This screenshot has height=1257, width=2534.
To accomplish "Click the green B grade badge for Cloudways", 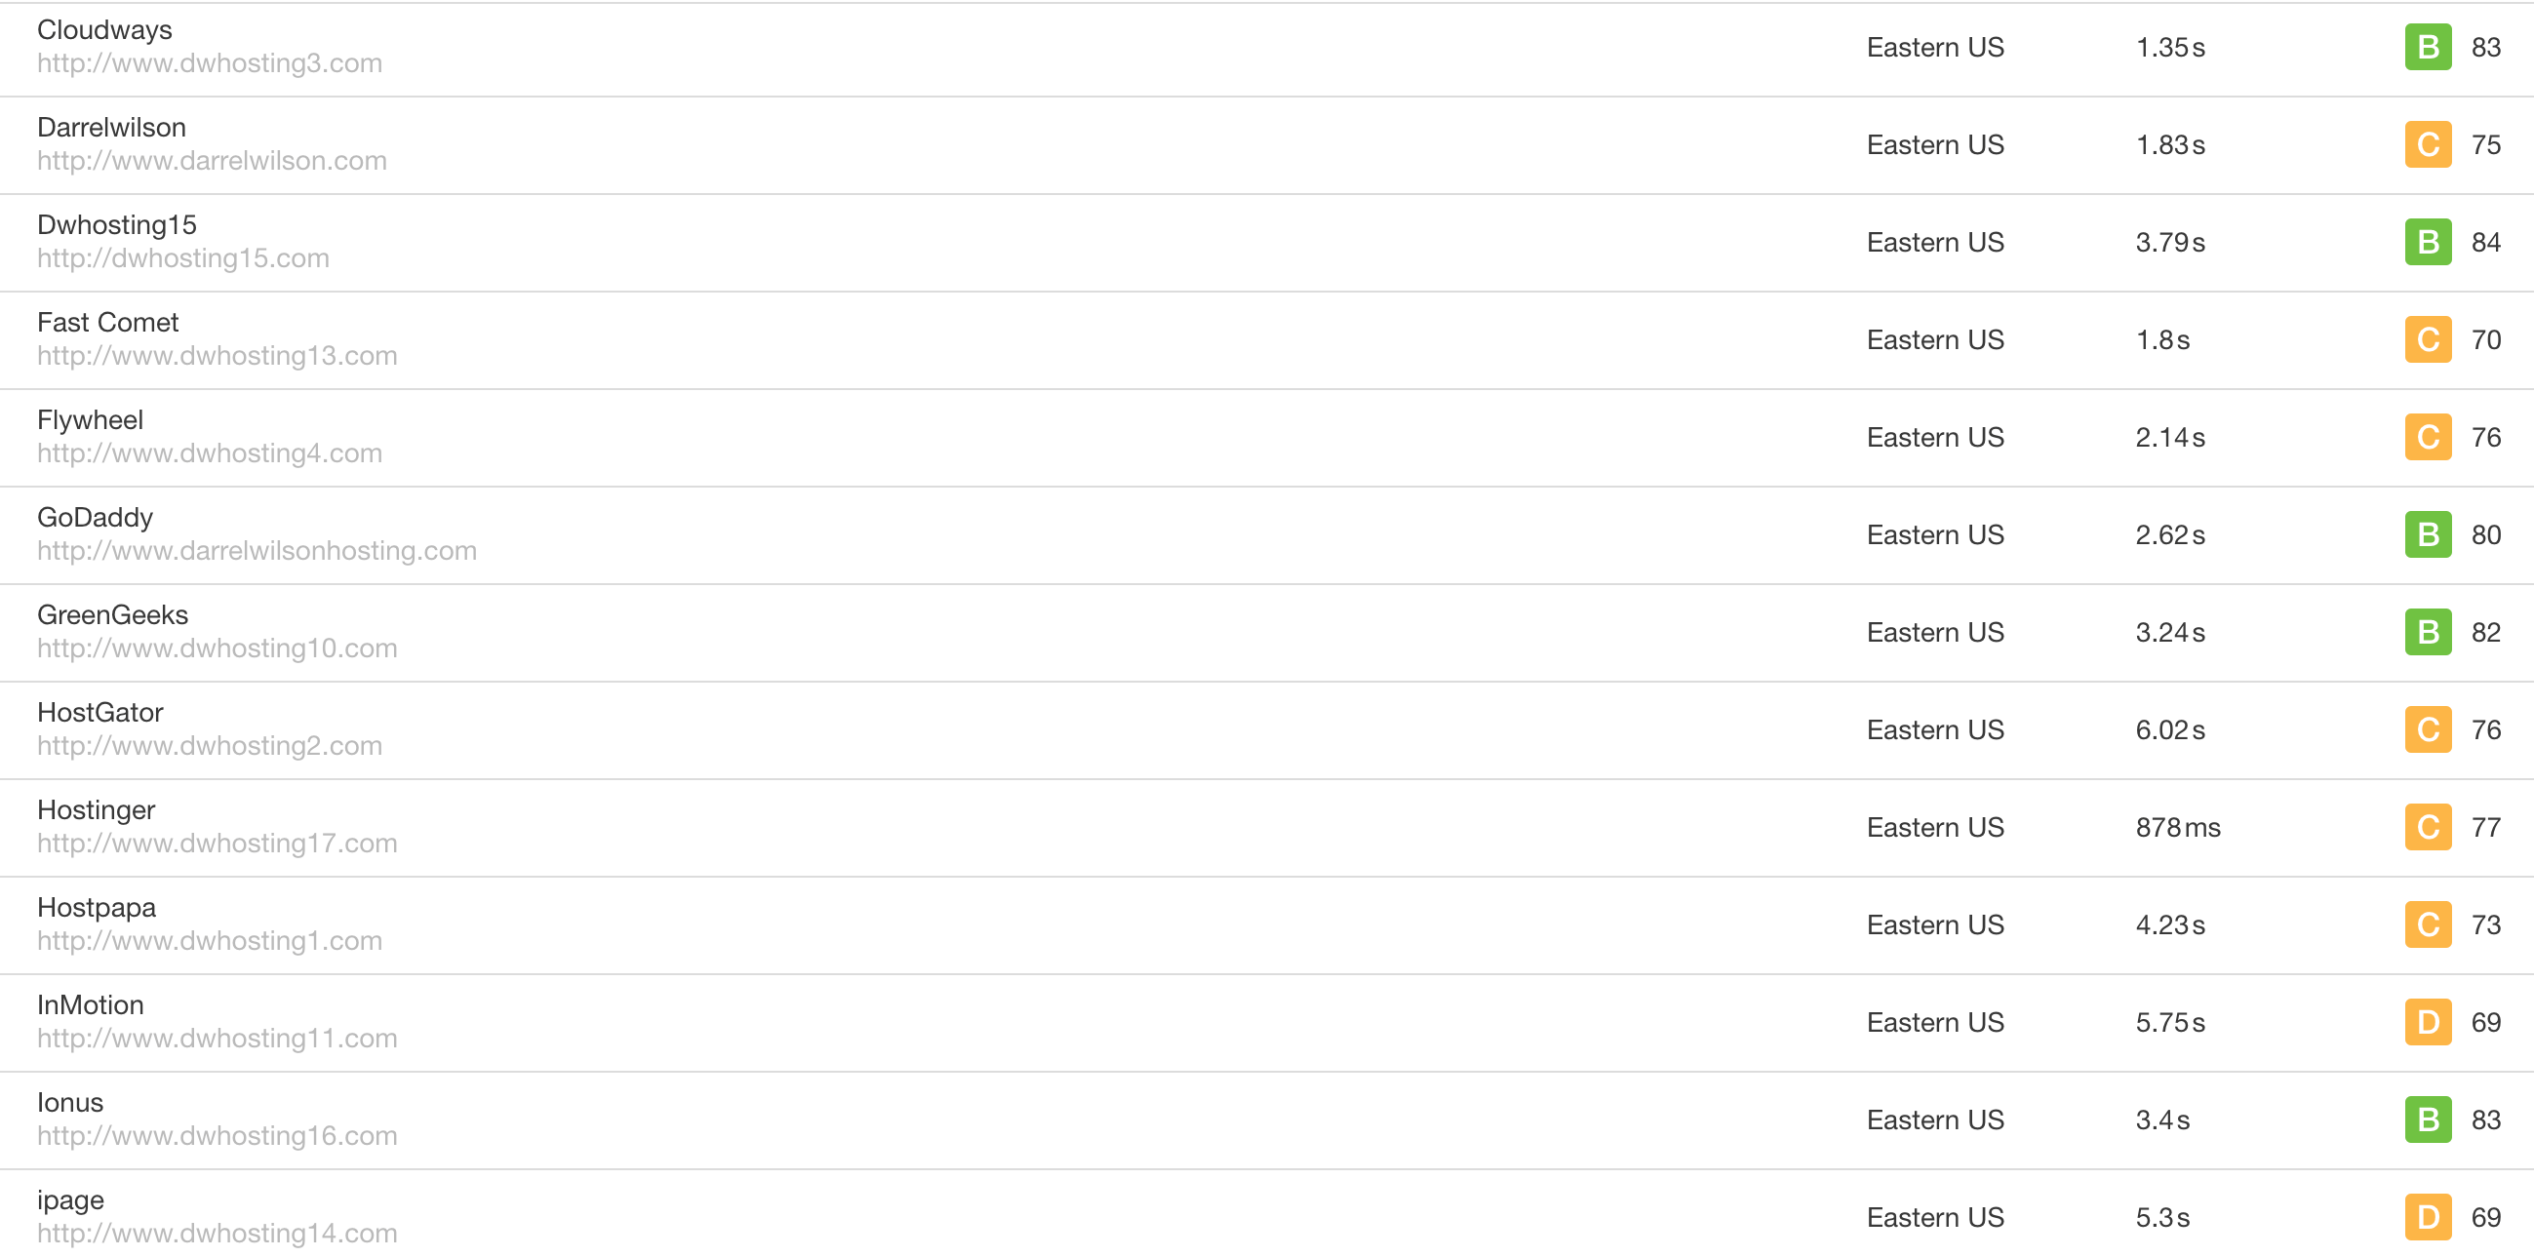I will tap(2428, 47).
